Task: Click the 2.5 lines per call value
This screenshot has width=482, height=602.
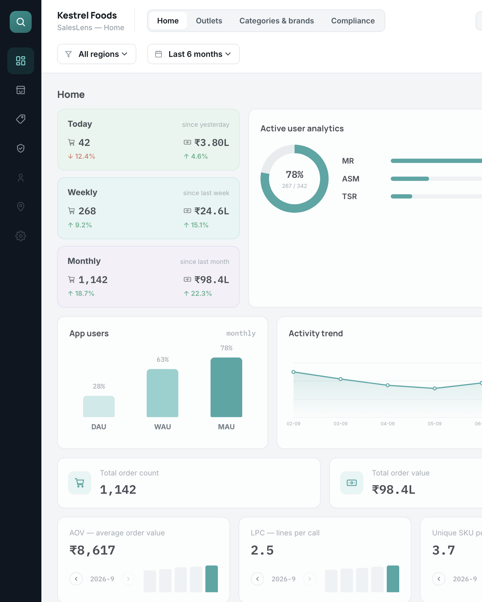Action: pyautogui.click(x=262, y=550)
